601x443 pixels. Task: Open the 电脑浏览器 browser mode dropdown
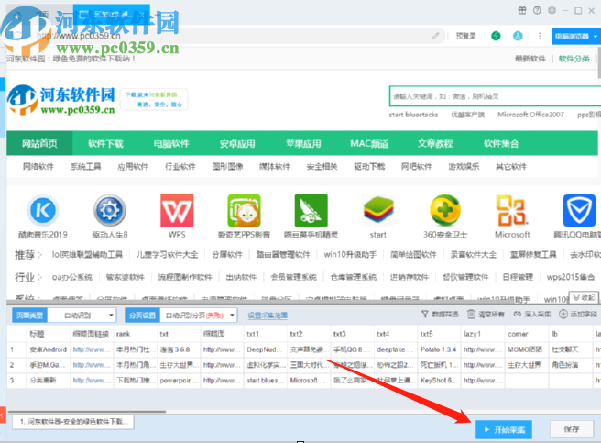pos(575,36)
